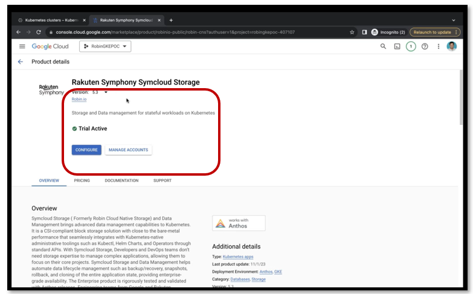Click the Rakuten Symphony Symcloud Storage title

135,82
